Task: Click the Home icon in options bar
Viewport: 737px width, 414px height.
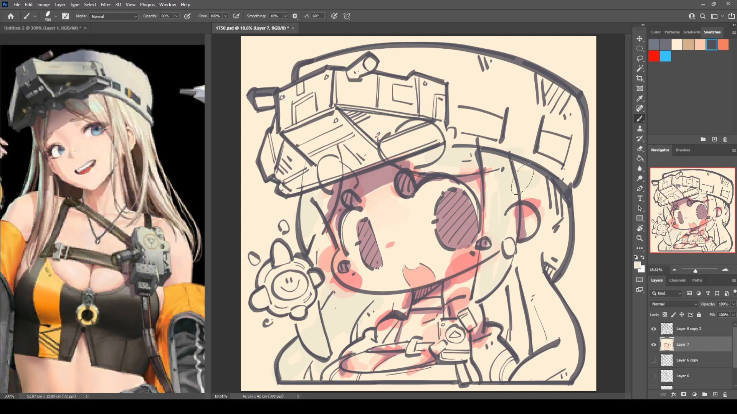Action: coord(11,16)
